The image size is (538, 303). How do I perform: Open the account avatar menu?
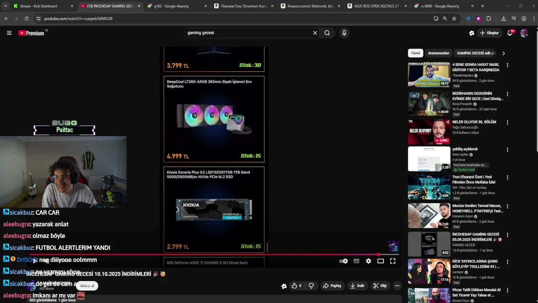(524, 33)
